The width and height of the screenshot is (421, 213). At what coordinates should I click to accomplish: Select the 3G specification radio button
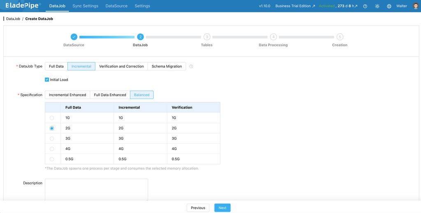[x=52, y=138]
